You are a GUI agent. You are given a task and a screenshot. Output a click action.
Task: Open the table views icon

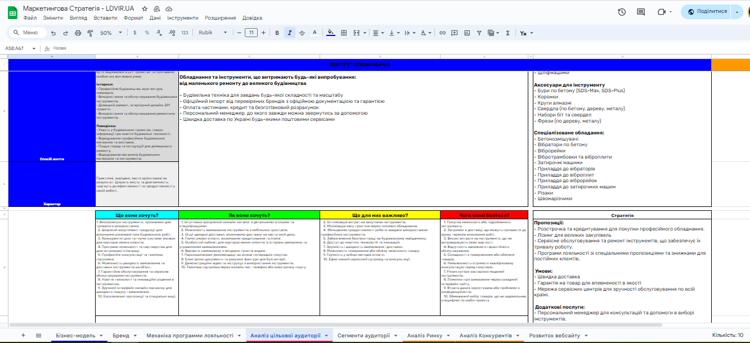(493, 33)
